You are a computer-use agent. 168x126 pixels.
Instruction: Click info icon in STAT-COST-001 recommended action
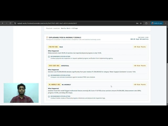point(49,76)
